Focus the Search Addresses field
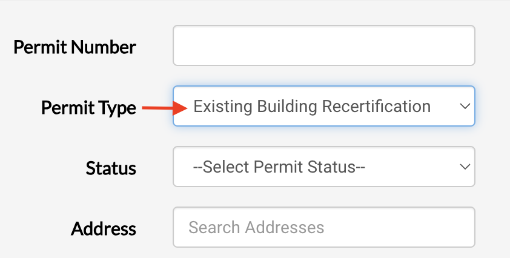The width and height of the screenshot is (510, 258). click(323, 227)
